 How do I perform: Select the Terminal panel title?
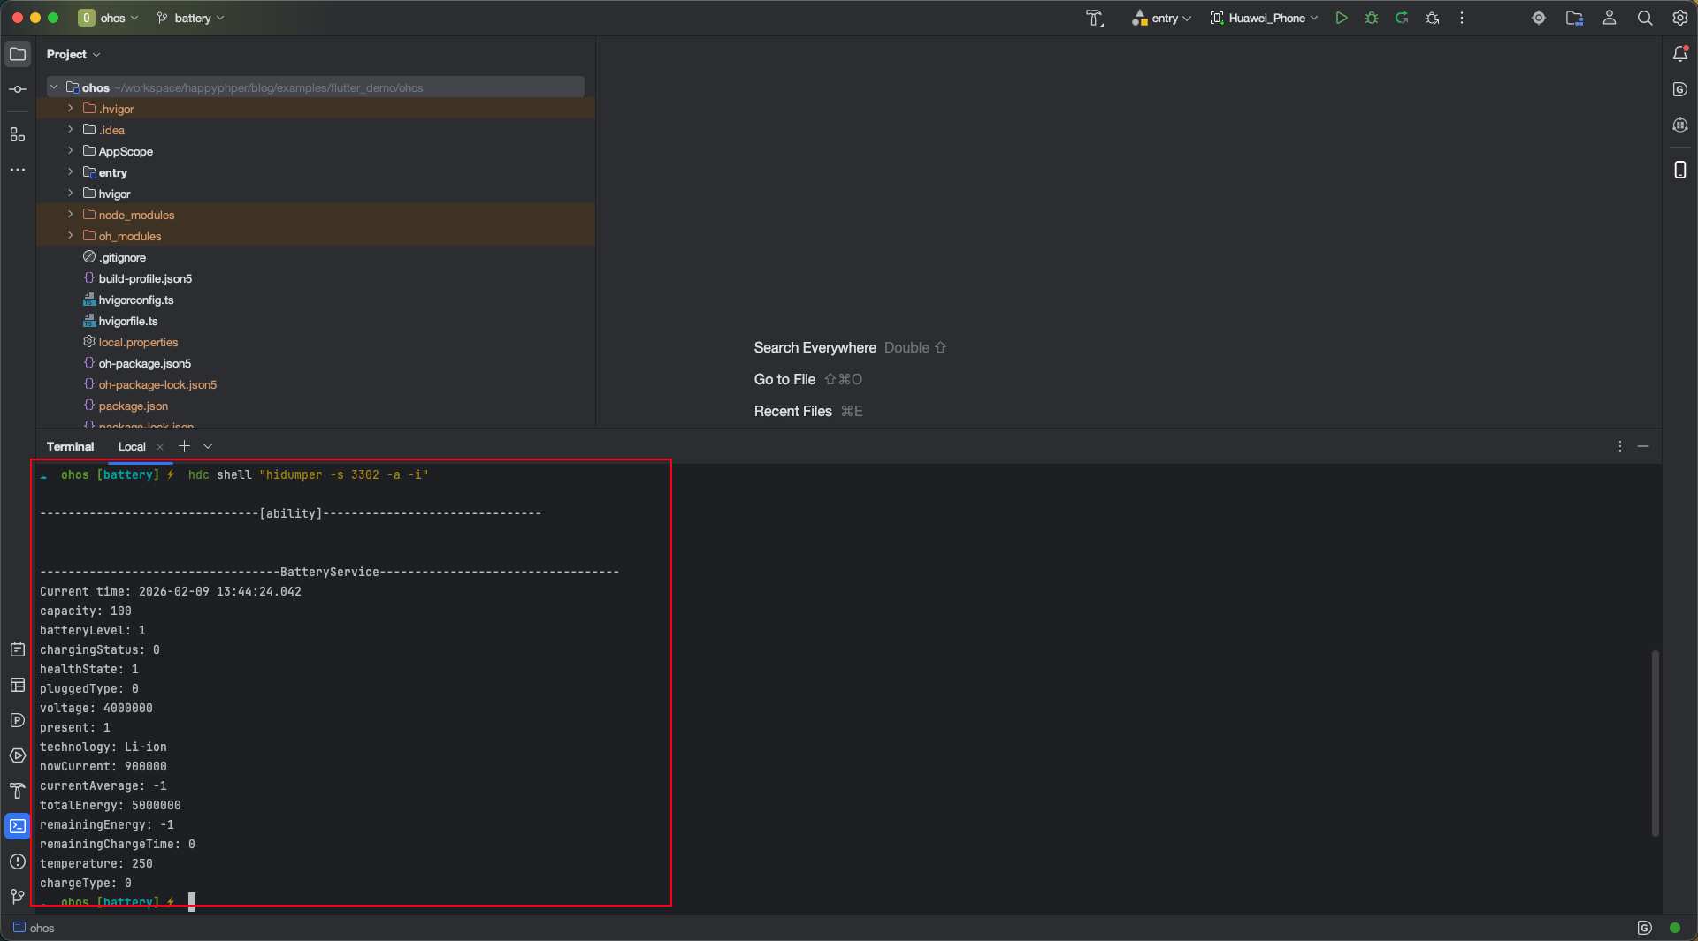(70, 446)
